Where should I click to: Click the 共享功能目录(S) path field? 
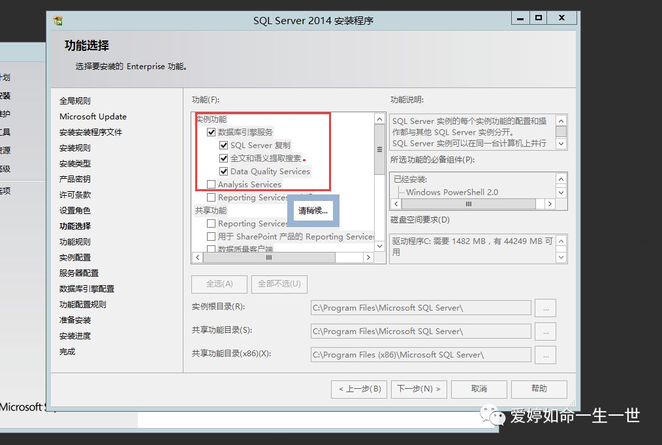click(x=420, y=331)
